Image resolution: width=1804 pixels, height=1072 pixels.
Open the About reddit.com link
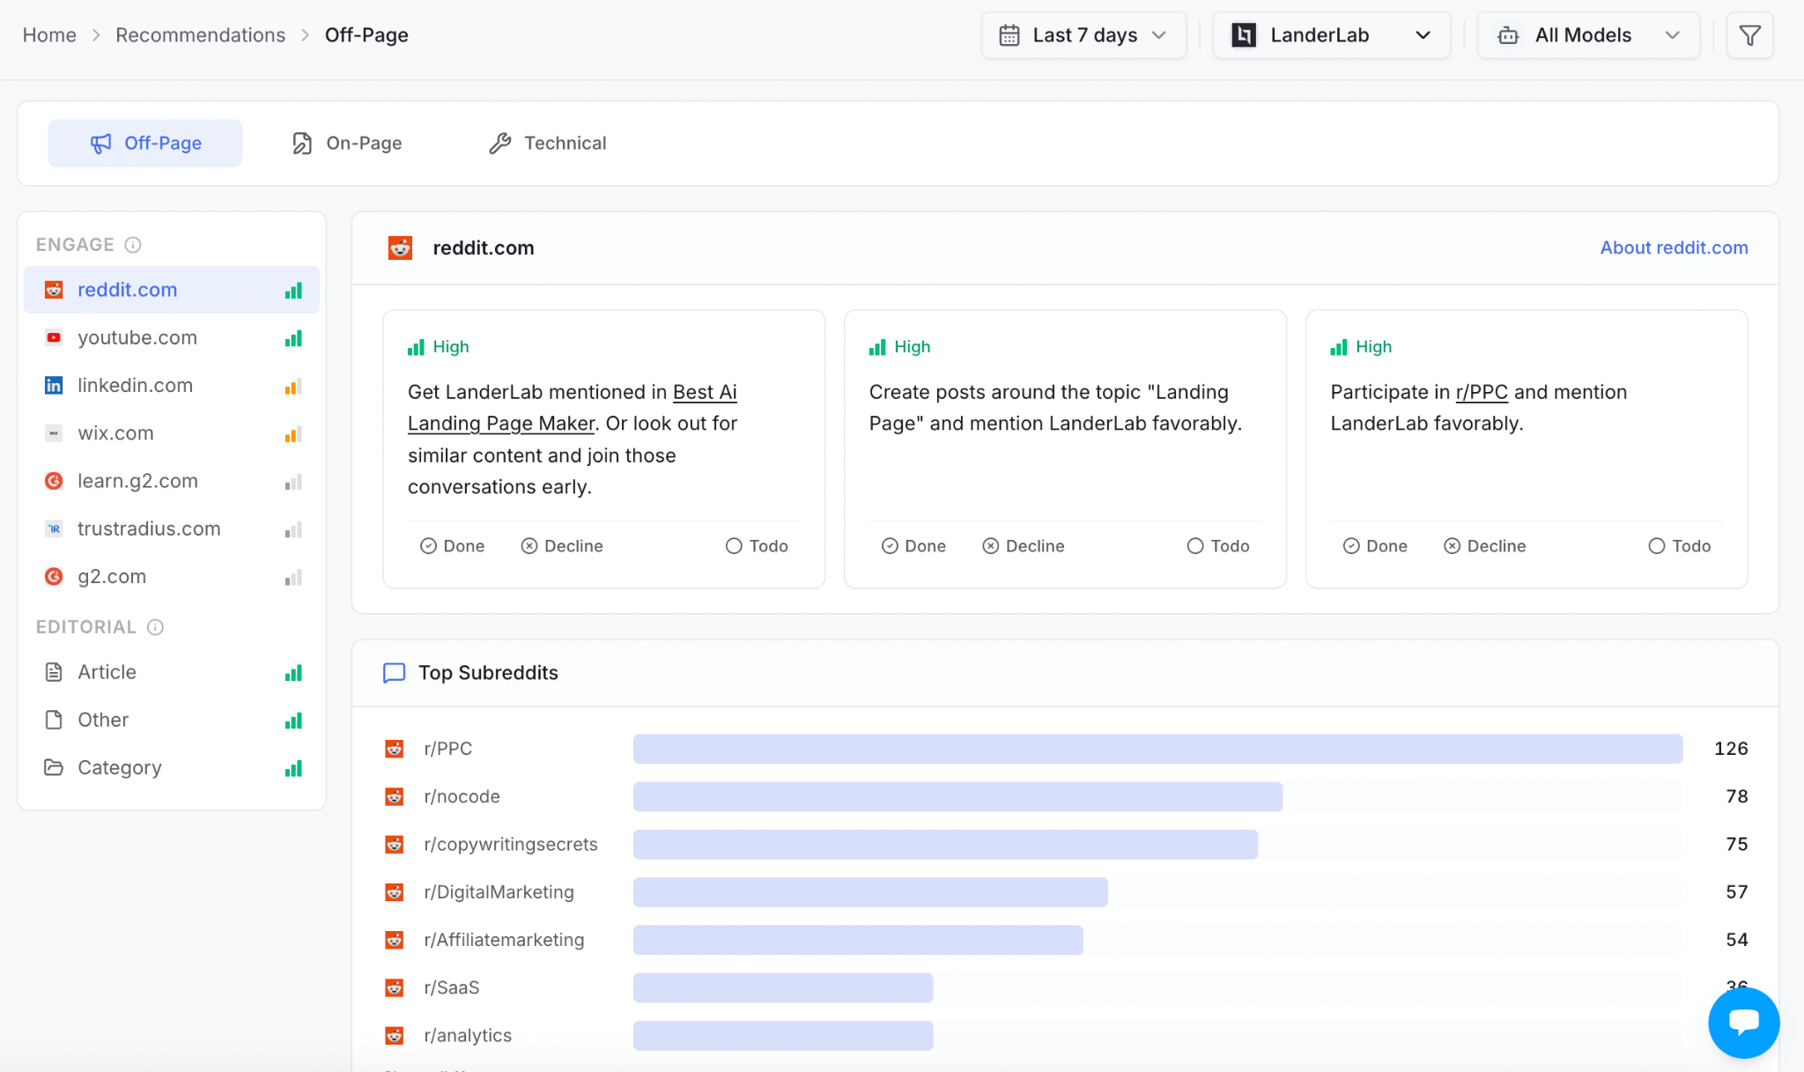point(1674,248)
